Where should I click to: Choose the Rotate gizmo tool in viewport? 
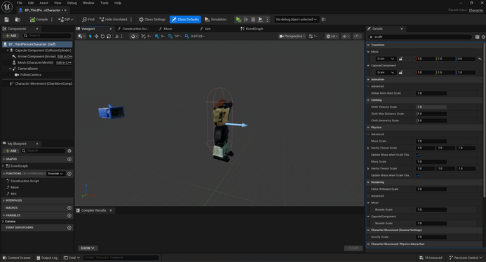coord(102,36)
